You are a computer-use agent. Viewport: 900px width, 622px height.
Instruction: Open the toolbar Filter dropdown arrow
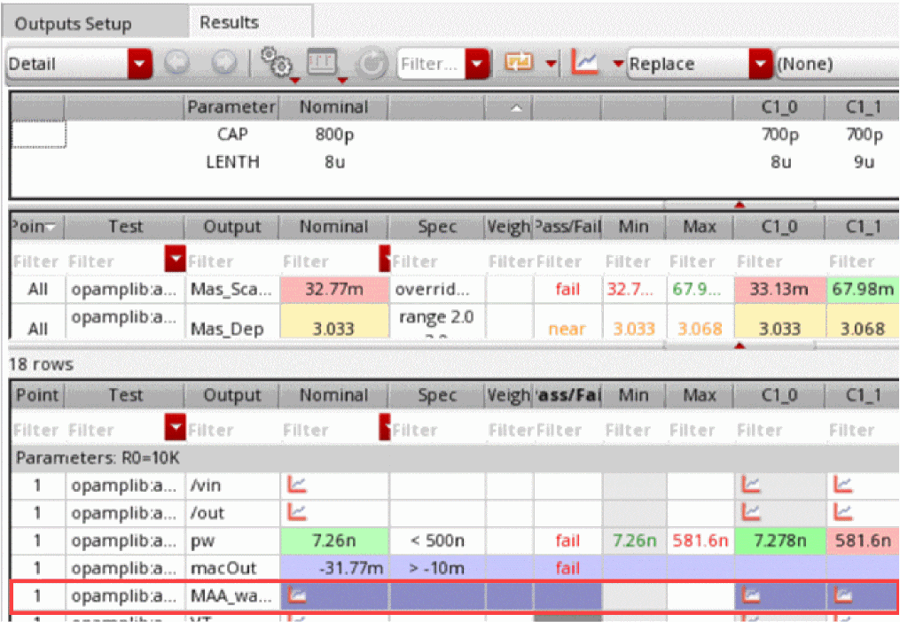[478, 64]
